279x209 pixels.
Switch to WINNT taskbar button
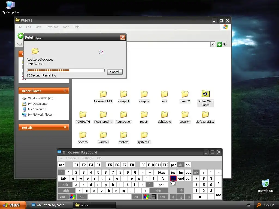point(94,205)
